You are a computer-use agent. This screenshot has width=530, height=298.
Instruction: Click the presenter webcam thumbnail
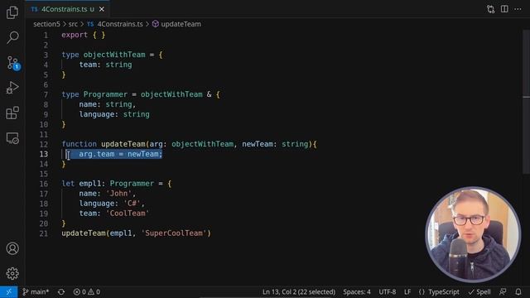473,234
